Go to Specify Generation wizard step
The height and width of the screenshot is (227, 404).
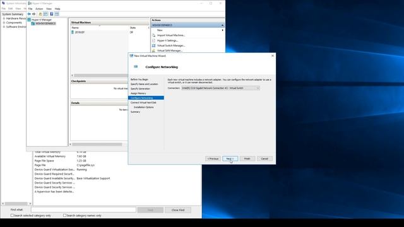coord(140,89)
